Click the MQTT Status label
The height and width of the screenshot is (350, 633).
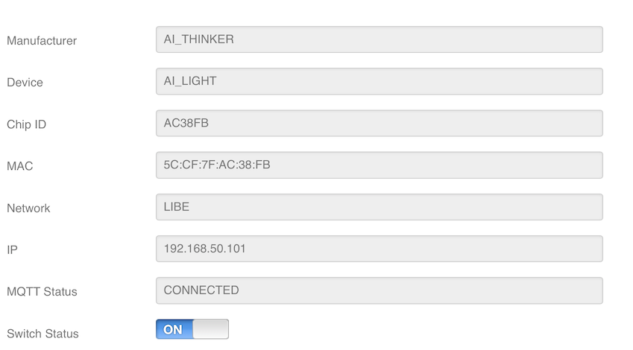click(x=42, y=292)
